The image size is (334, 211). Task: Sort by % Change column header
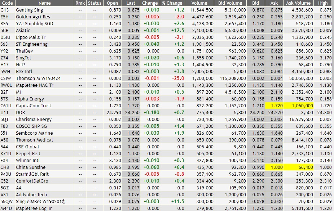pos(172,3)
